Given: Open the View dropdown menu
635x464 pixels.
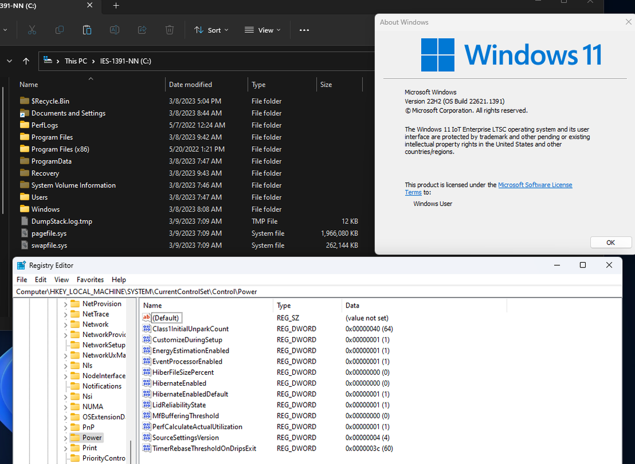Looking at the screenshot, I should point(263,30).
